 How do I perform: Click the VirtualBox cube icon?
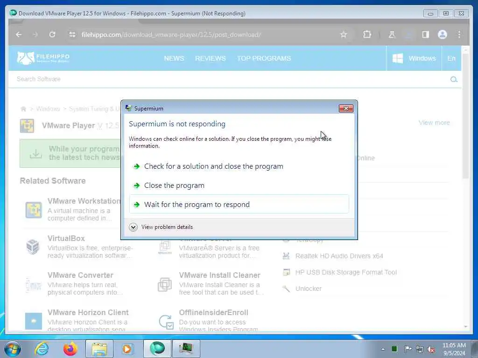[x=33, y=247]
